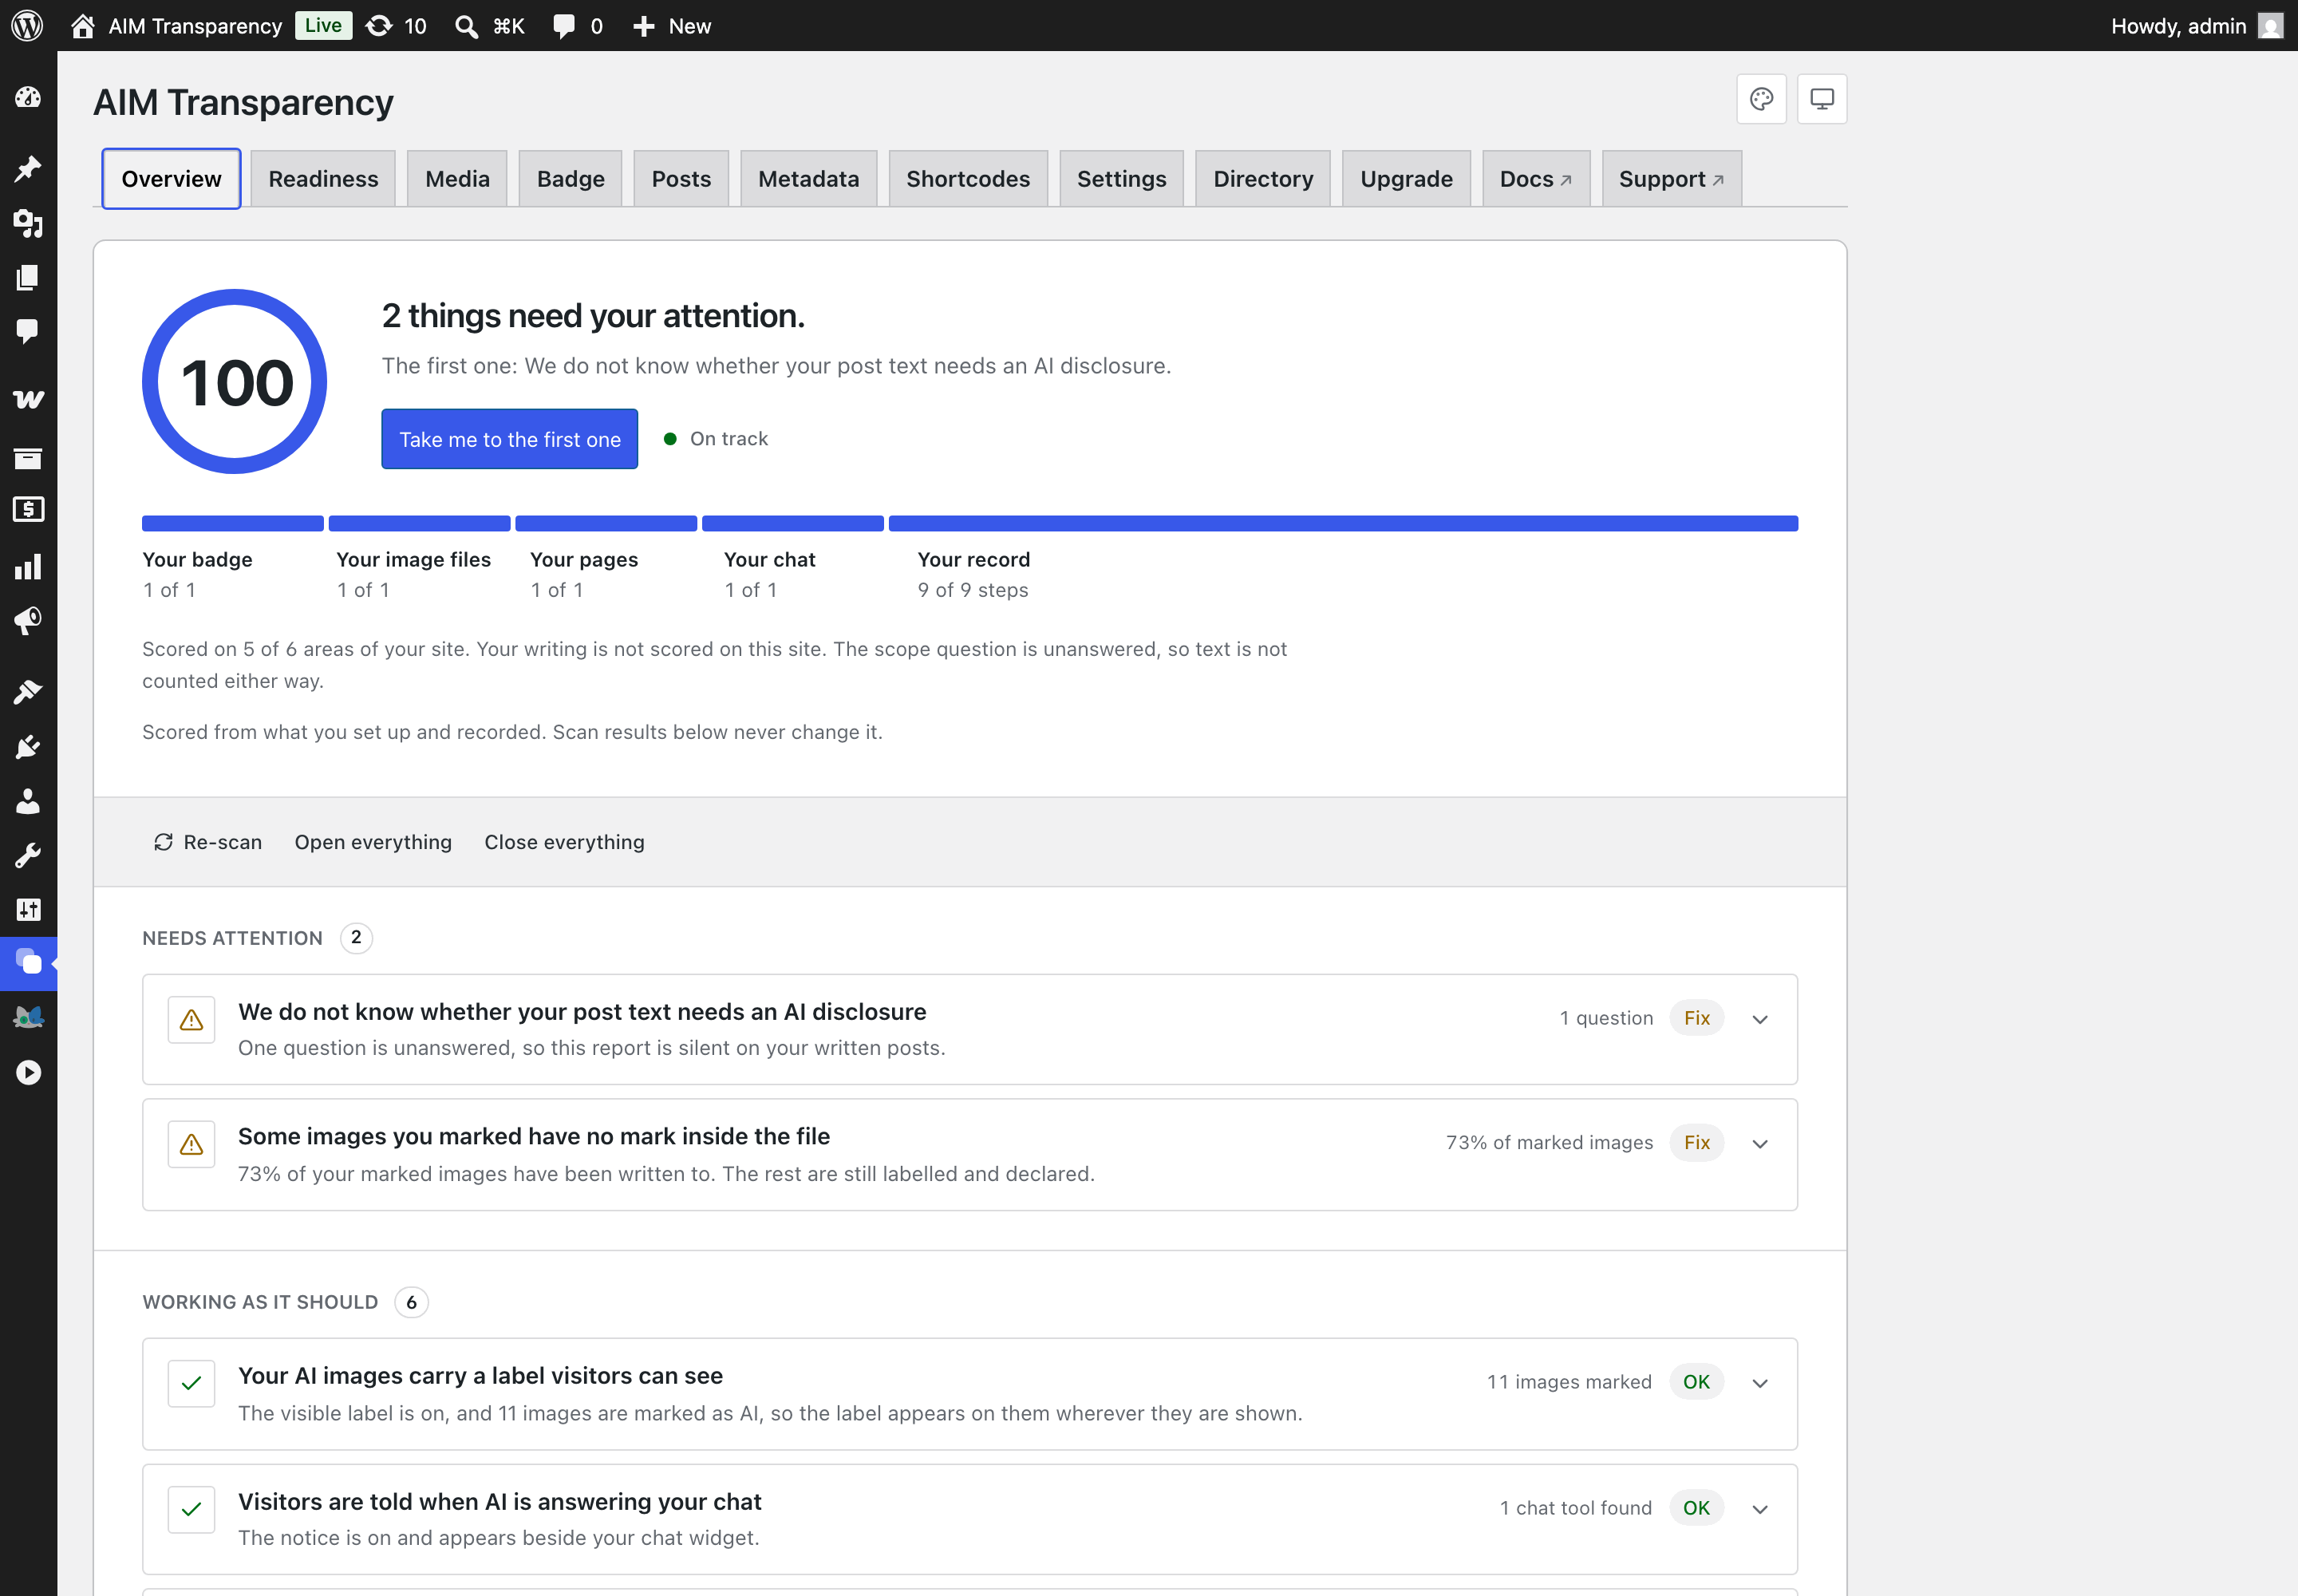2298x1596 pixels.
Task: Click the plus New content icon
Action: [644, 26]
